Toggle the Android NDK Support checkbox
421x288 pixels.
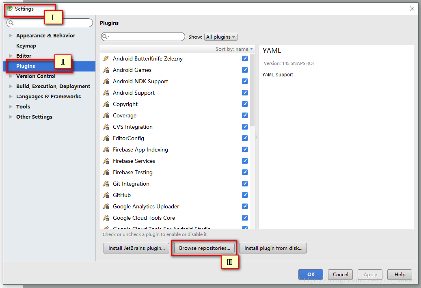click(245, 81)
